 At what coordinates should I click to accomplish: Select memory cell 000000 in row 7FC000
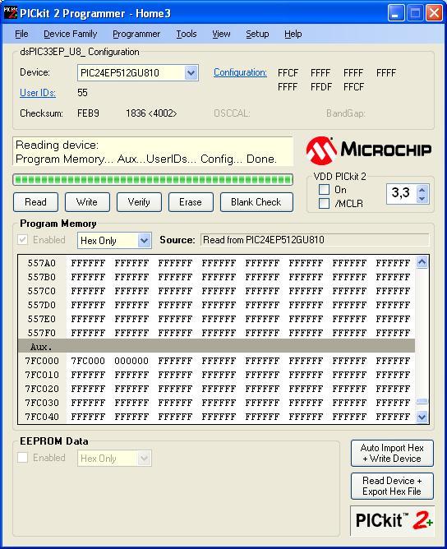[x=131, y=361]
